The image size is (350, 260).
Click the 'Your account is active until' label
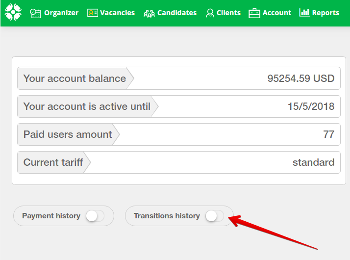(x=87, y=106)
